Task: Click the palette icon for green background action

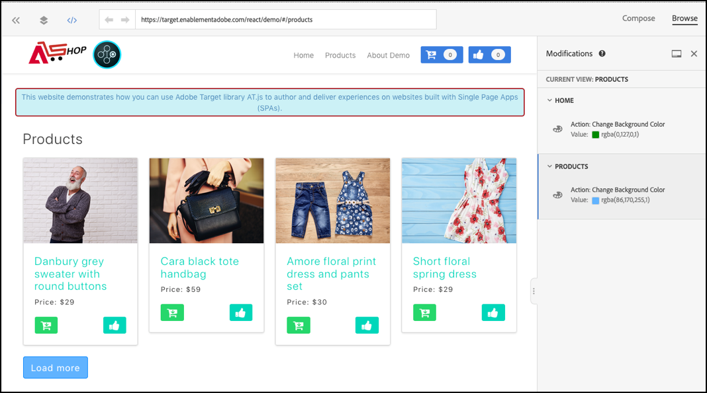Action: 558,129
